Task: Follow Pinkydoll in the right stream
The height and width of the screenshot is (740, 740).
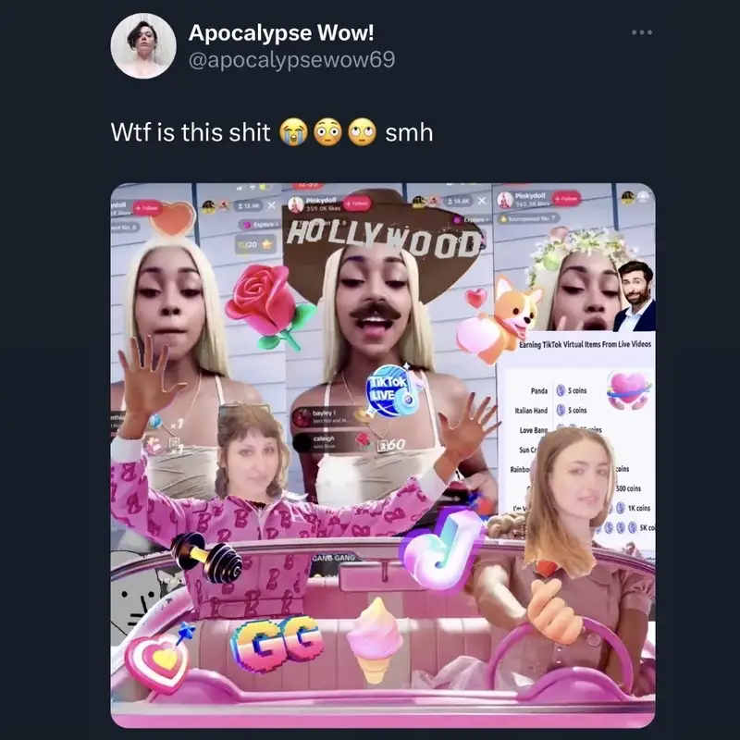Action: pos(566,199)
